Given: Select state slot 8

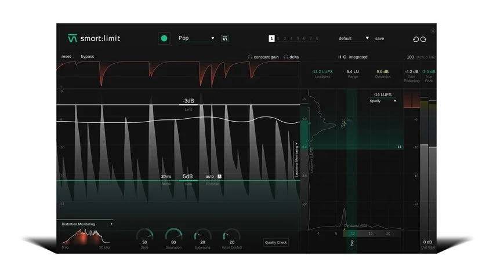Looking at the screenshot, I should [317, 38].
